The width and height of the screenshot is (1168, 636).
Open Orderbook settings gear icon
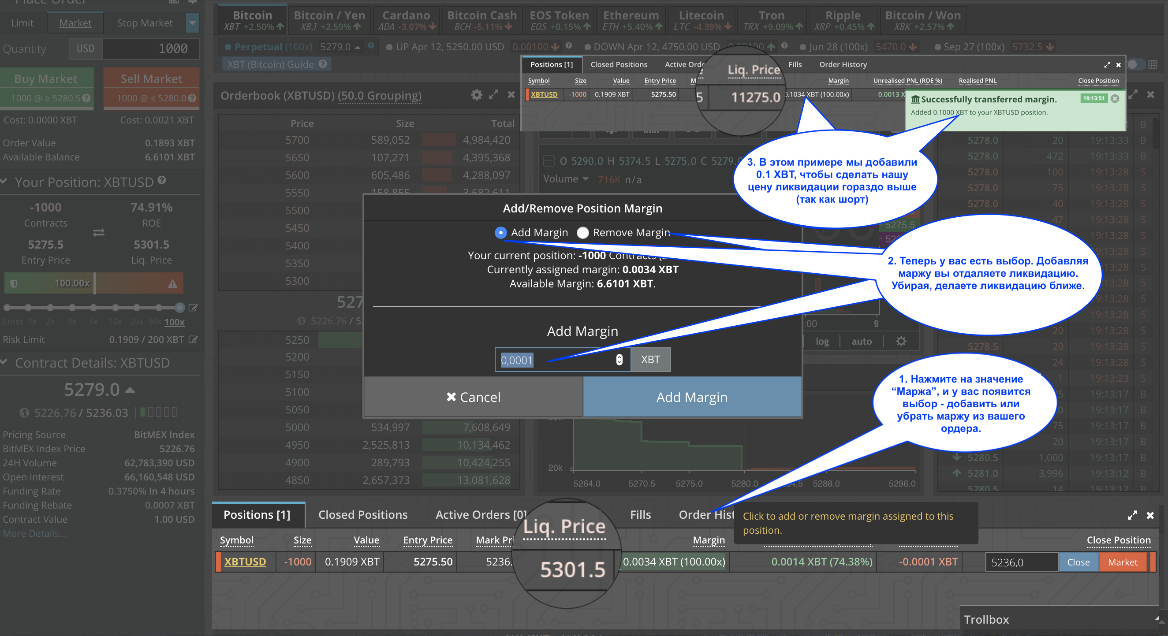tap(477, 95)
